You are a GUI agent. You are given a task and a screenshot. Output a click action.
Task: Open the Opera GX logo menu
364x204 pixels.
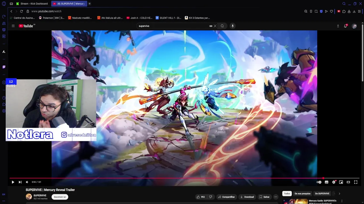click(4, 4)
